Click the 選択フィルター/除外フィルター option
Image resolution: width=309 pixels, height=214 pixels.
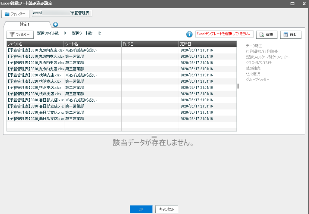pyautogui.click(x=268, y=57)
